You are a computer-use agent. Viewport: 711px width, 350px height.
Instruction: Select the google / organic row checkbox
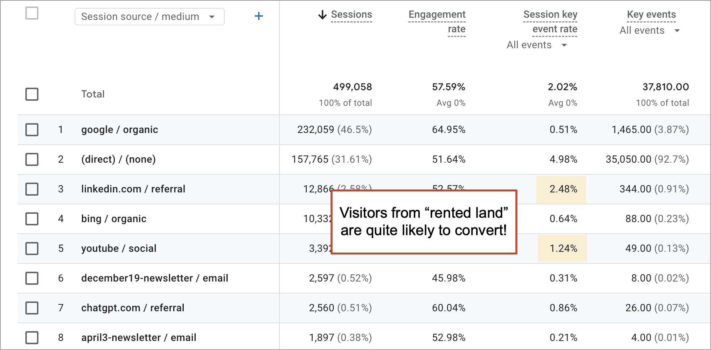click(32, 130)
